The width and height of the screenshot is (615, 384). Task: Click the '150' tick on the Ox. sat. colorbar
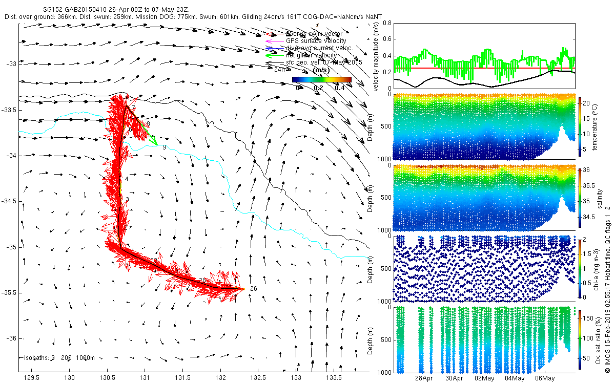(588, 318)
